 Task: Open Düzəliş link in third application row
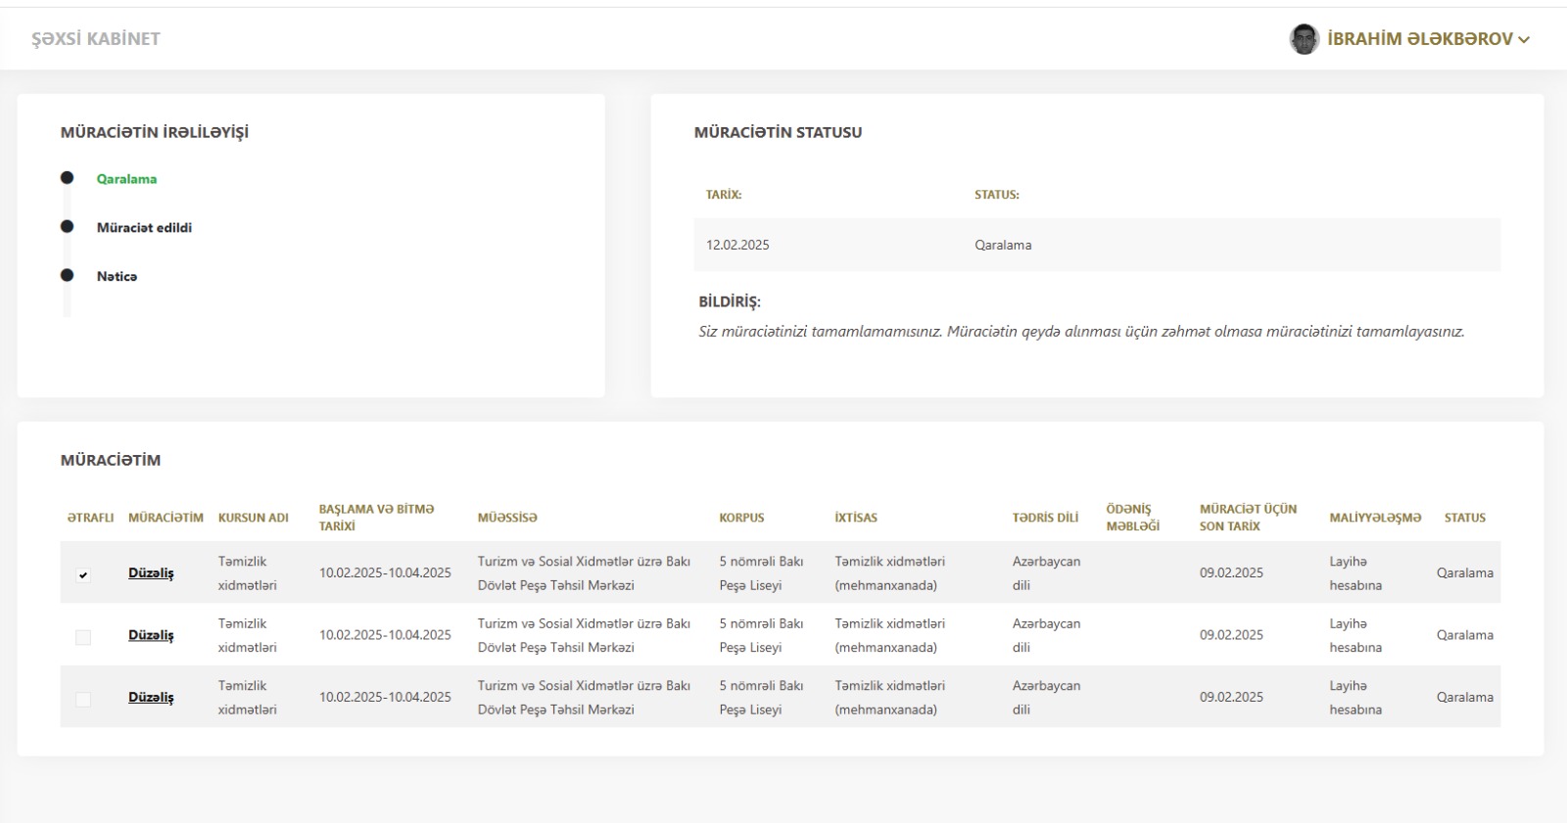(x=151, y=698)
